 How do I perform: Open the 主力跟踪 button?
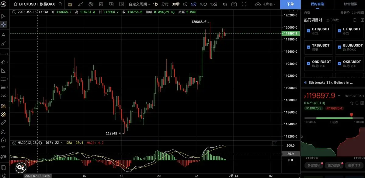click(x=334, y=166)
